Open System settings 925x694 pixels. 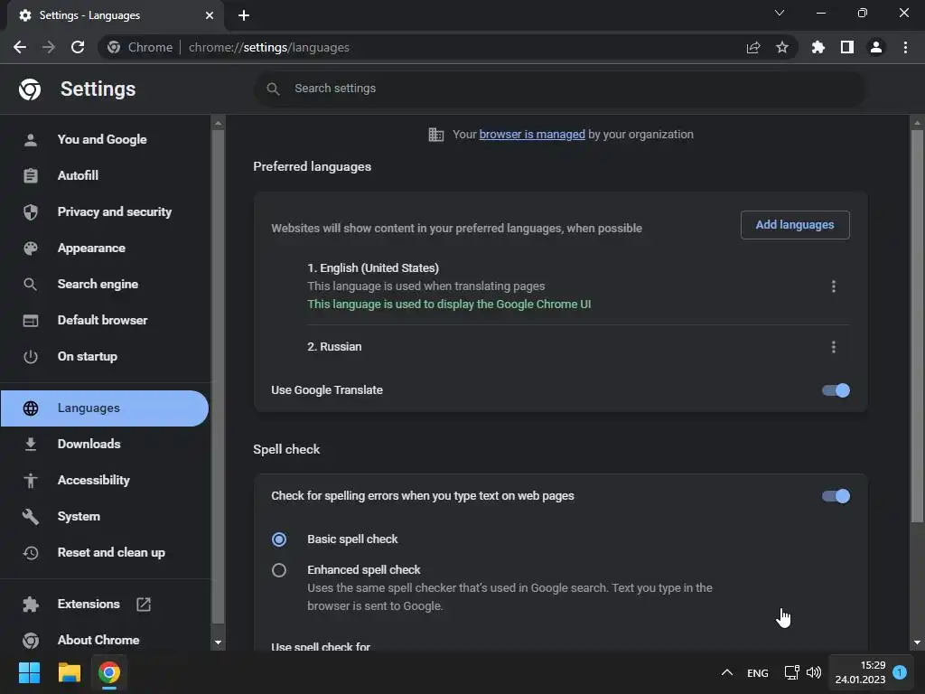79,516
